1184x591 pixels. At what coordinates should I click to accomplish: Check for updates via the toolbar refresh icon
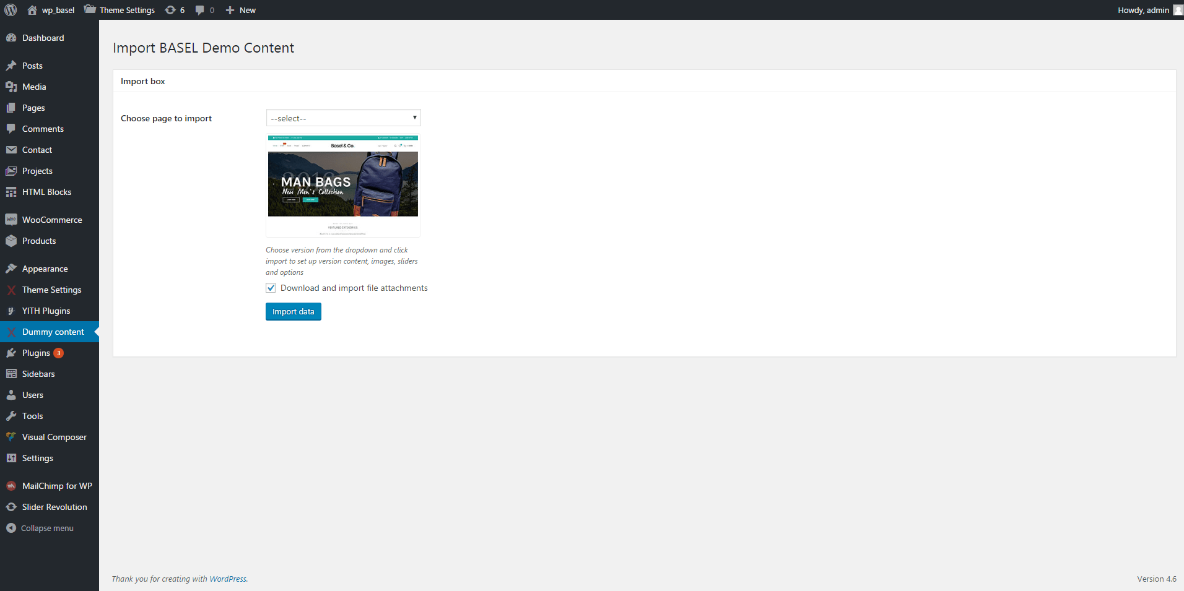tap(169, 10)
